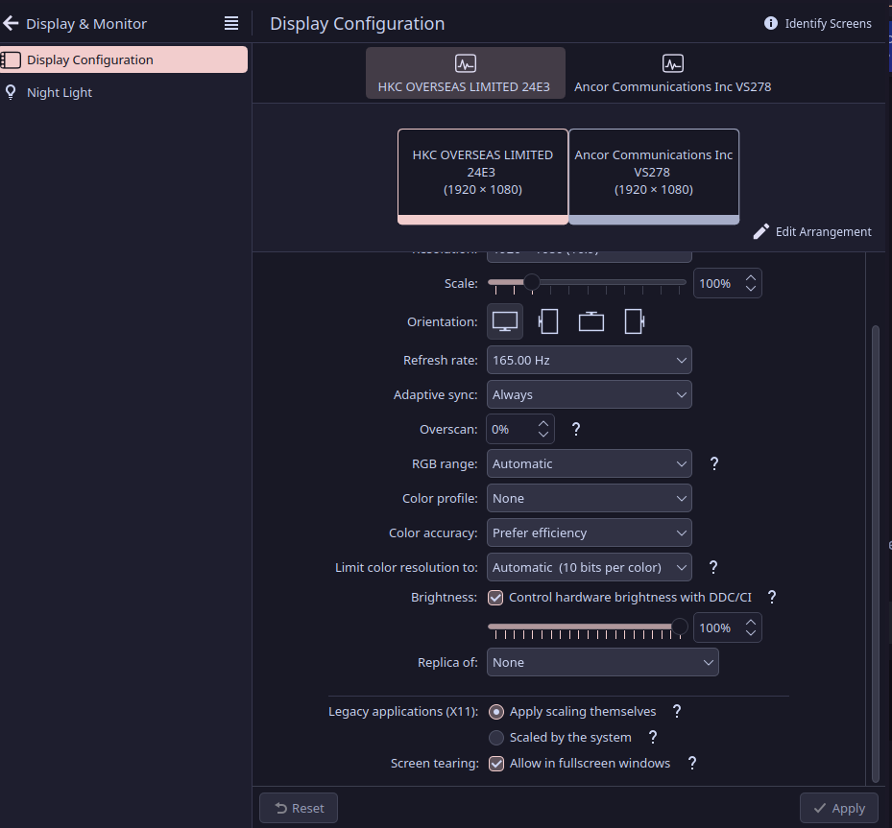Select upside-down orientation icon
The height and width of the screenshot is (828, 892).
tap(591, 321)
